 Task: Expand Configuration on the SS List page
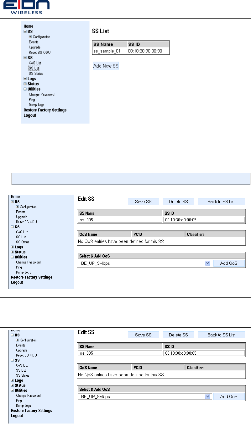coord(30,37)
